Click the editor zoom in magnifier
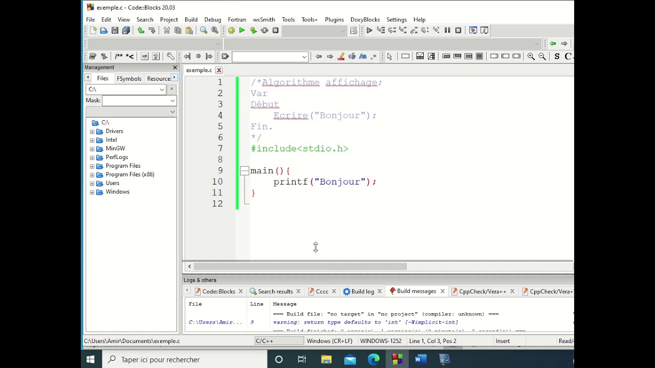 531,57
